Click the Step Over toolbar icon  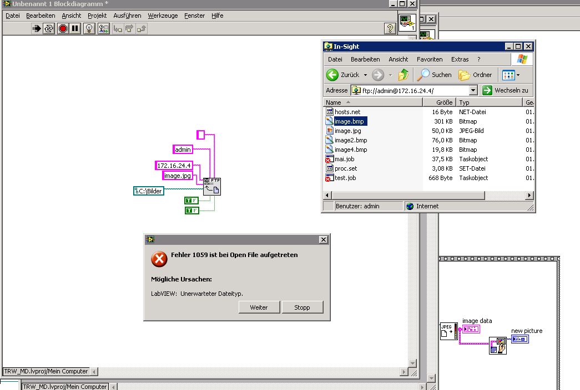click(x=129, y=28)
